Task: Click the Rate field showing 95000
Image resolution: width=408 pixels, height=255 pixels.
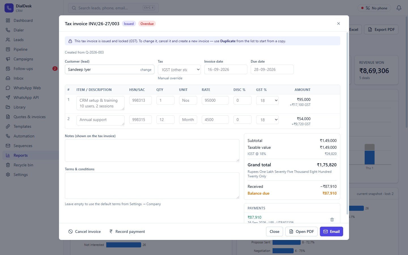Action: (x=215, y=100)
